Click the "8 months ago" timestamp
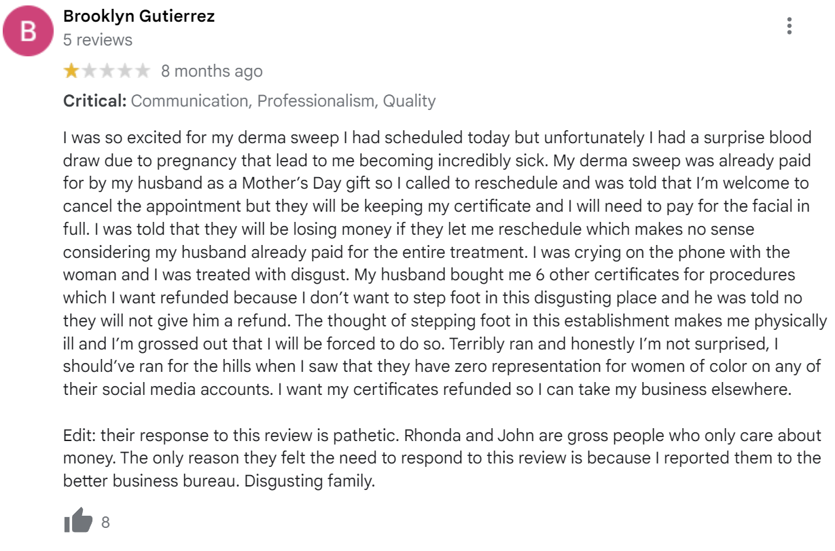Viewport: 835px width, 551px height. coord(211,71)
